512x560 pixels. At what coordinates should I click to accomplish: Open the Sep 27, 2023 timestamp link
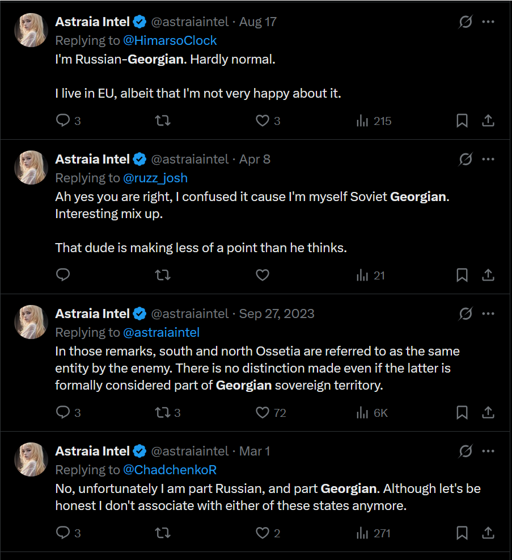(x=277, y=314)
